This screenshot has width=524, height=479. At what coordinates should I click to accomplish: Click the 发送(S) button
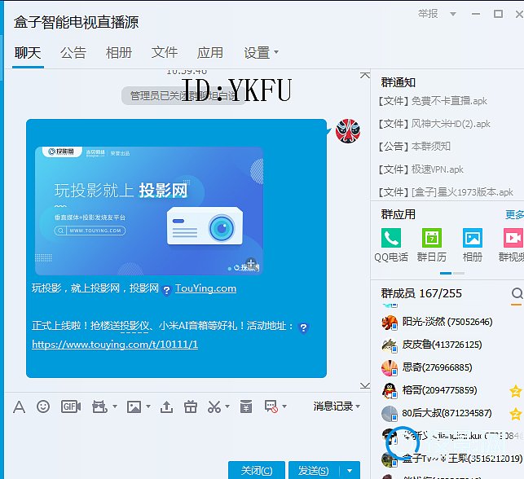pos(314,471)
